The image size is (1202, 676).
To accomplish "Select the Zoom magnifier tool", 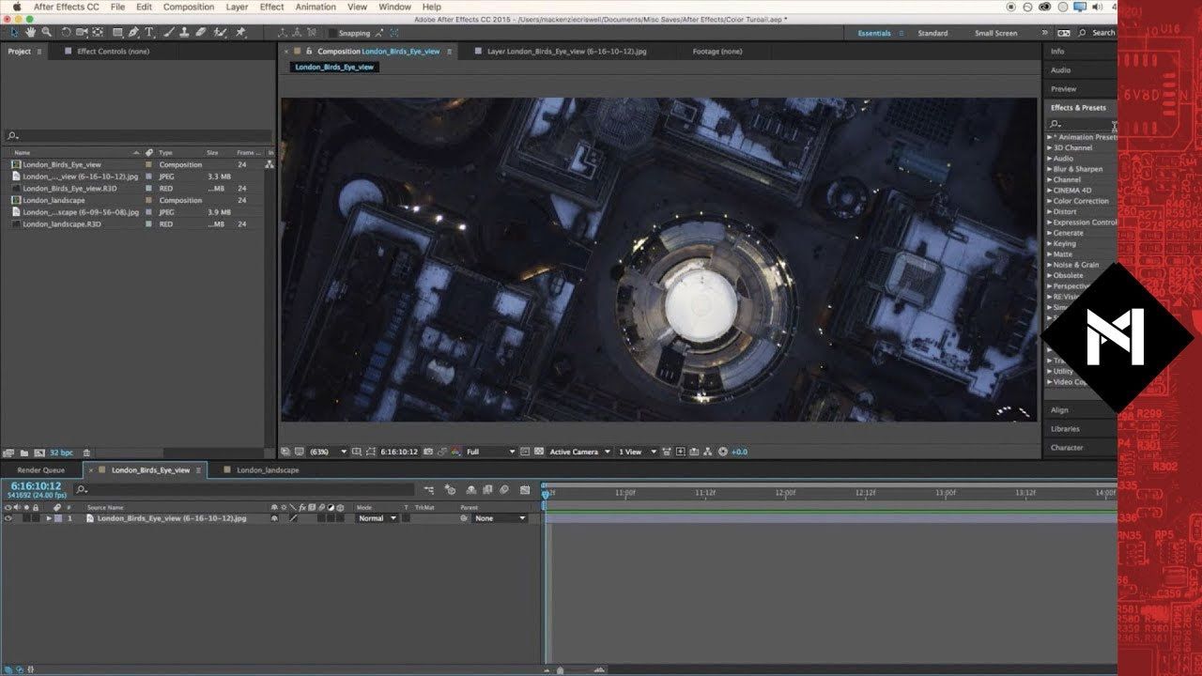I will (46, 33).
